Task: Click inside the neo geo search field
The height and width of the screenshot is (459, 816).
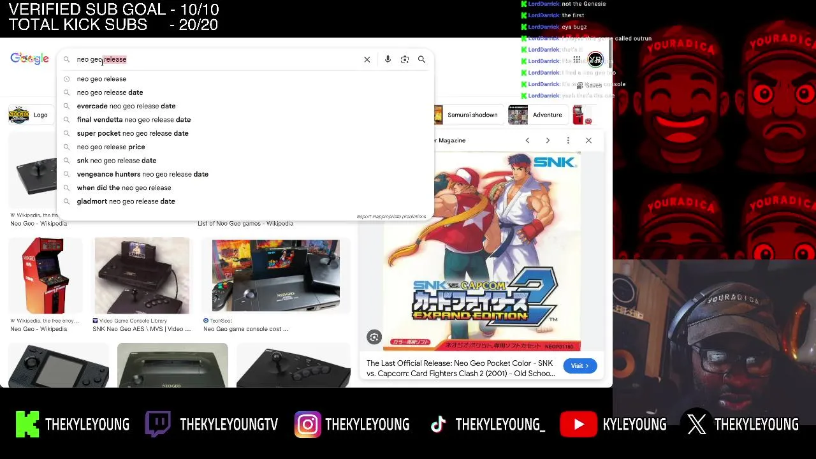Action: [x=217, y=59]
